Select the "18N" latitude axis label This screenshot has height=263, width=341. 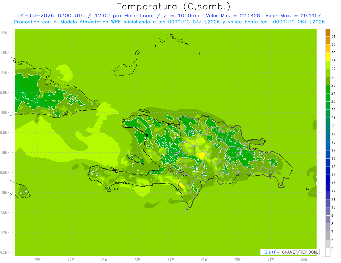click(x=4, y=192)
